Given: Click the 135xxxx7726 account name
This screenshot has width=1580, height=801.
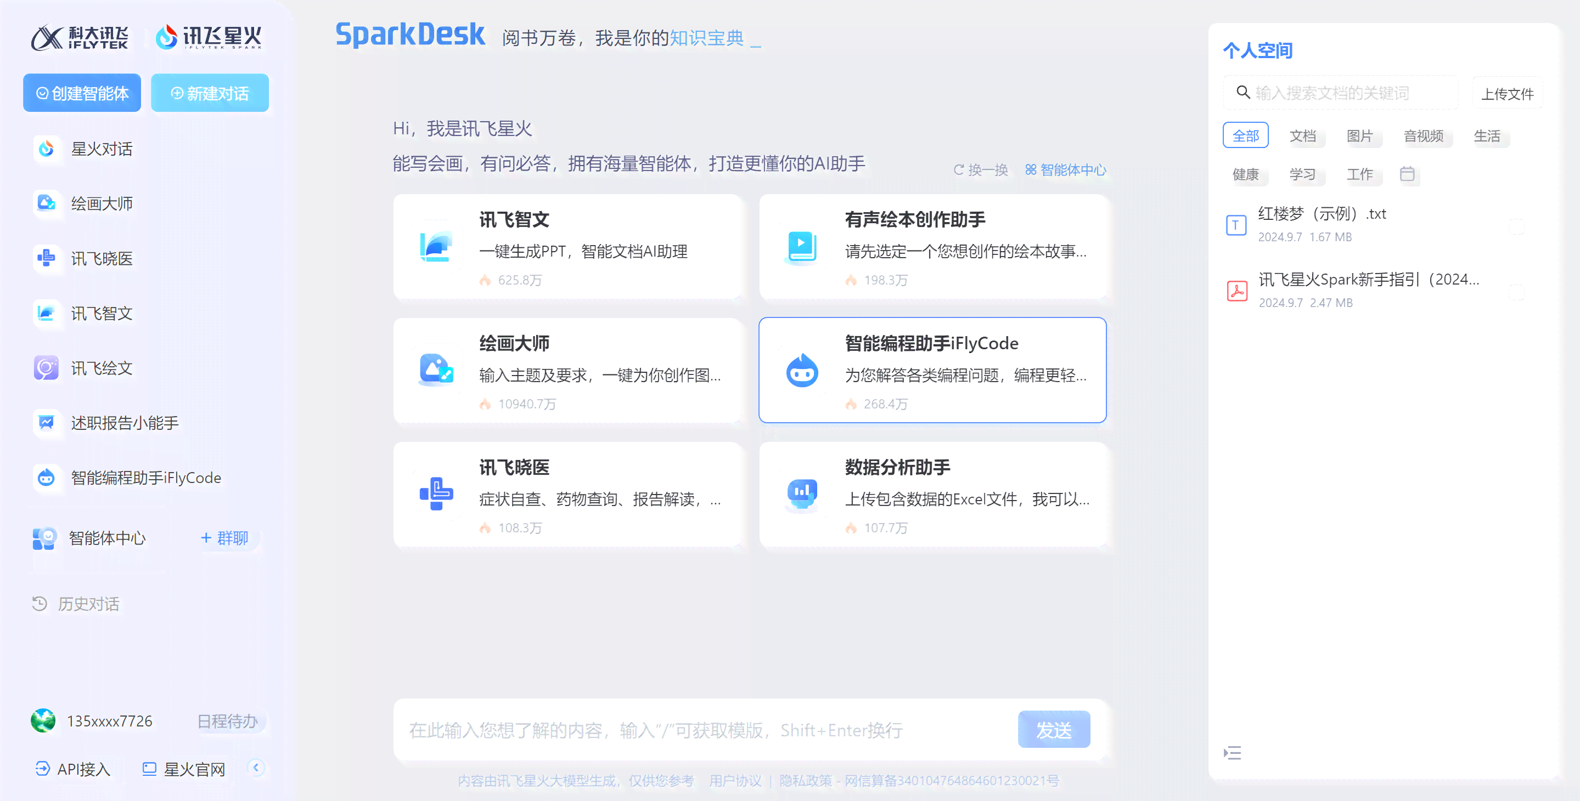Looking at the screenshot, I should click(x=109, y=721).
